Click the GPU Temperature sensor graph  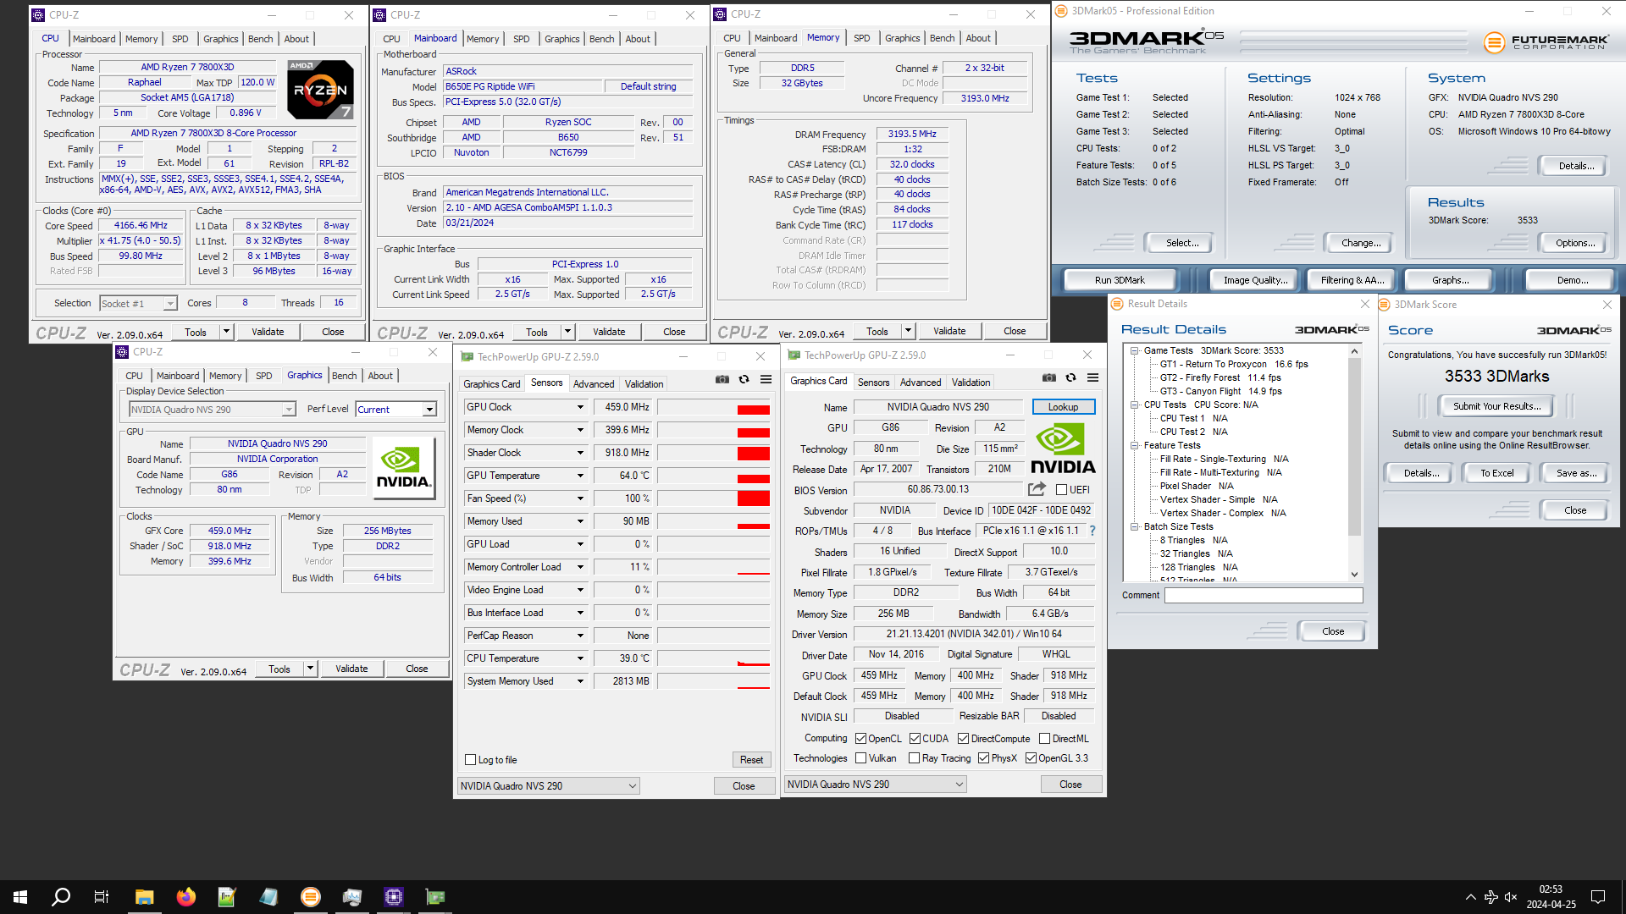click(713, 476)
